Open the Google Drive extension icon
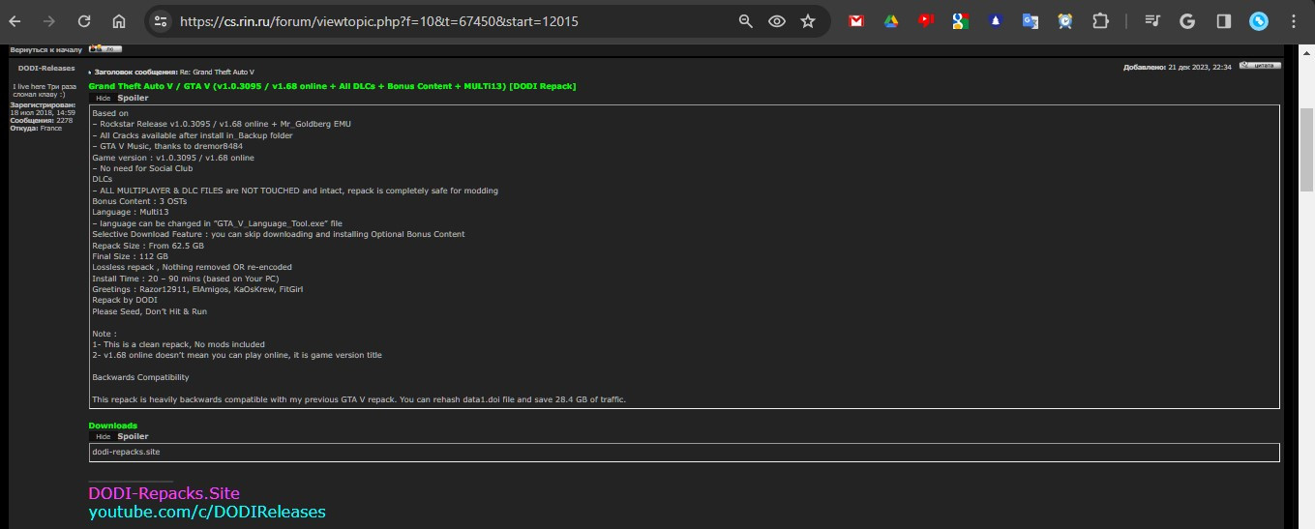This screenshot has width=1315, height=529. pos(890,21)
